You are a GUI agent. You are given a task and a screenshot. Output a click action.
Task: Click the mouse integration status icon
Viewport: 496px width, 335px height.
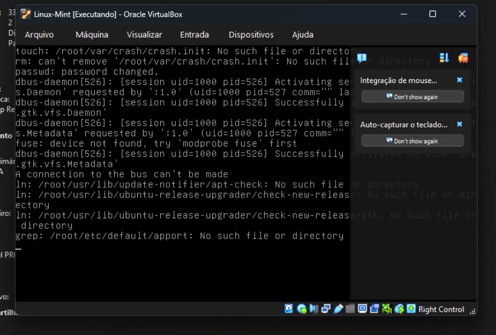coord(399,309)
